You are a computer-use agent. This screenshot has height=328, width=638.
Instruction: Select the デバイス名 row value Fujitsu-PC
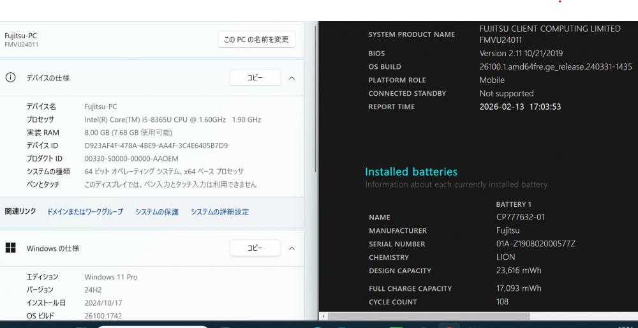tap(101, 107)
